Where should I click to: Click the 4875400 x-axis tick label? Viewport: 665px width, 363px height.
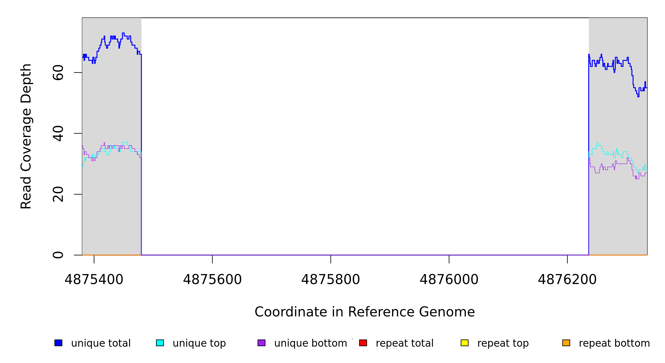click(94, 280)
